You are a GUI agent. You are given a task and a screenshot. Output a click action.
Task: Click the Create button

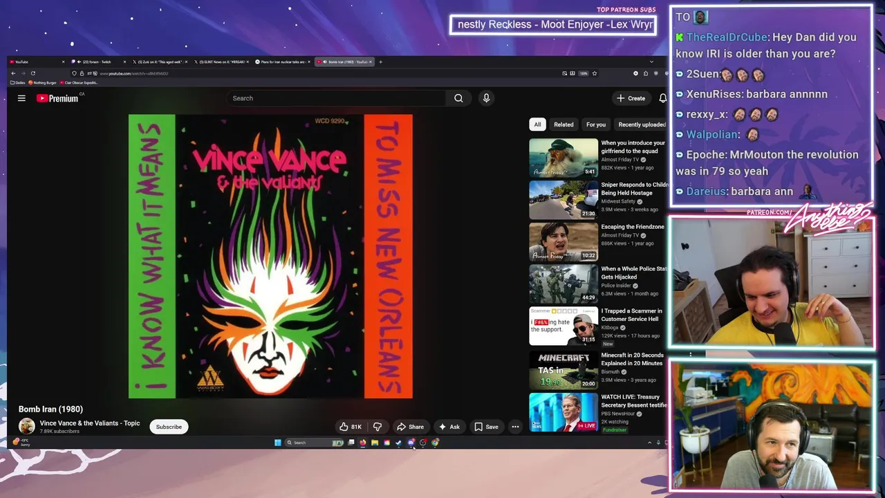(631, 98)
